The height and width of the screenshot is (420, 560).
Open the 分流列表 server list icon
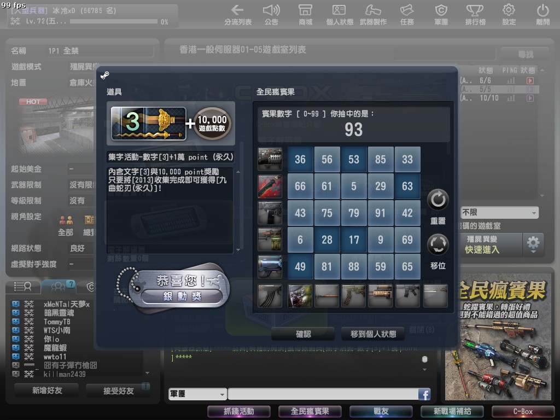coord(237,15)
